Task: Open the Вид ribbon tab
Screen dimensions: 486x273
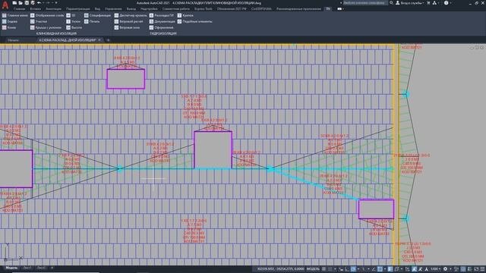Action: [97, 9]
